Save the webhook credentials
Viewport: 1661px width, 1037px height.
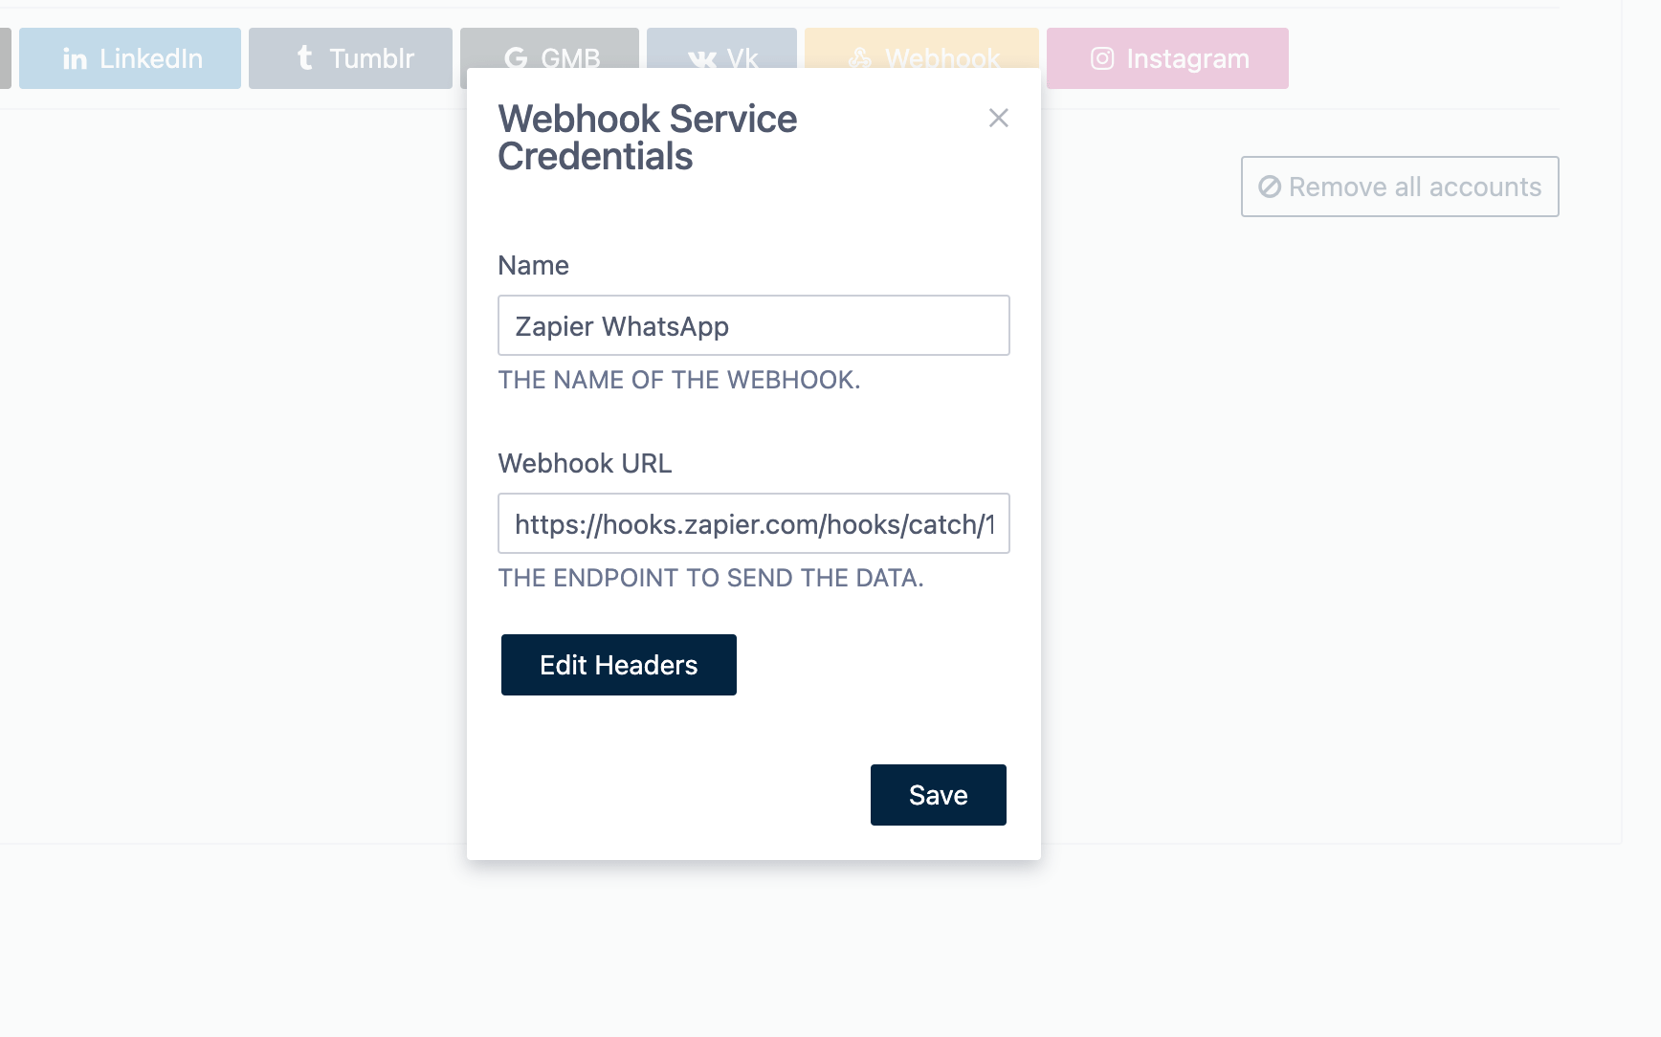pyautogui.click(x=939, y=795)
